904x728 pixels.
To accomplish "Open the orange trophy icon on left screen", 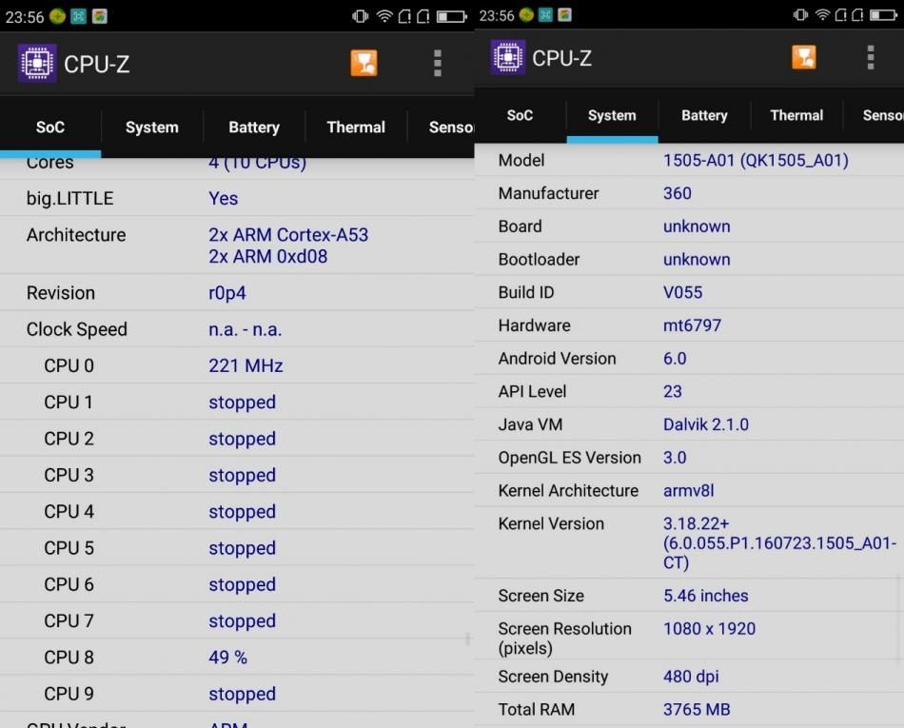I will 364,63.
